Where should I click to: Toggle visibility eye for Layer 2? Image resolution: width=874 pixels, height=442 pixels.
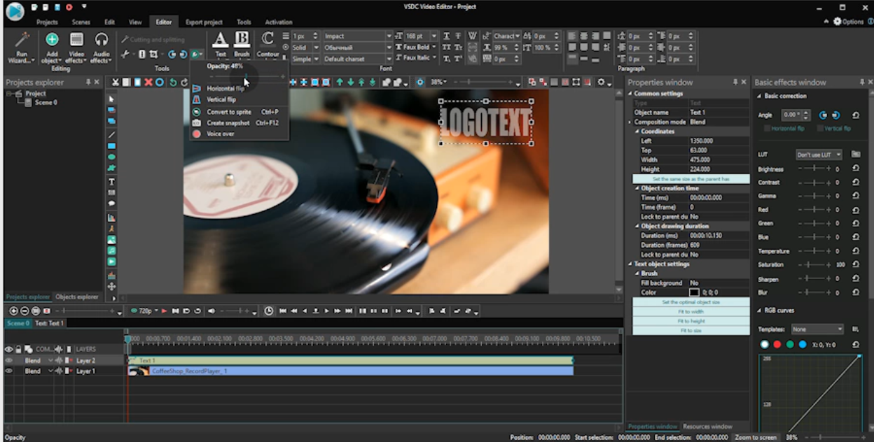[x=9, y=361]
